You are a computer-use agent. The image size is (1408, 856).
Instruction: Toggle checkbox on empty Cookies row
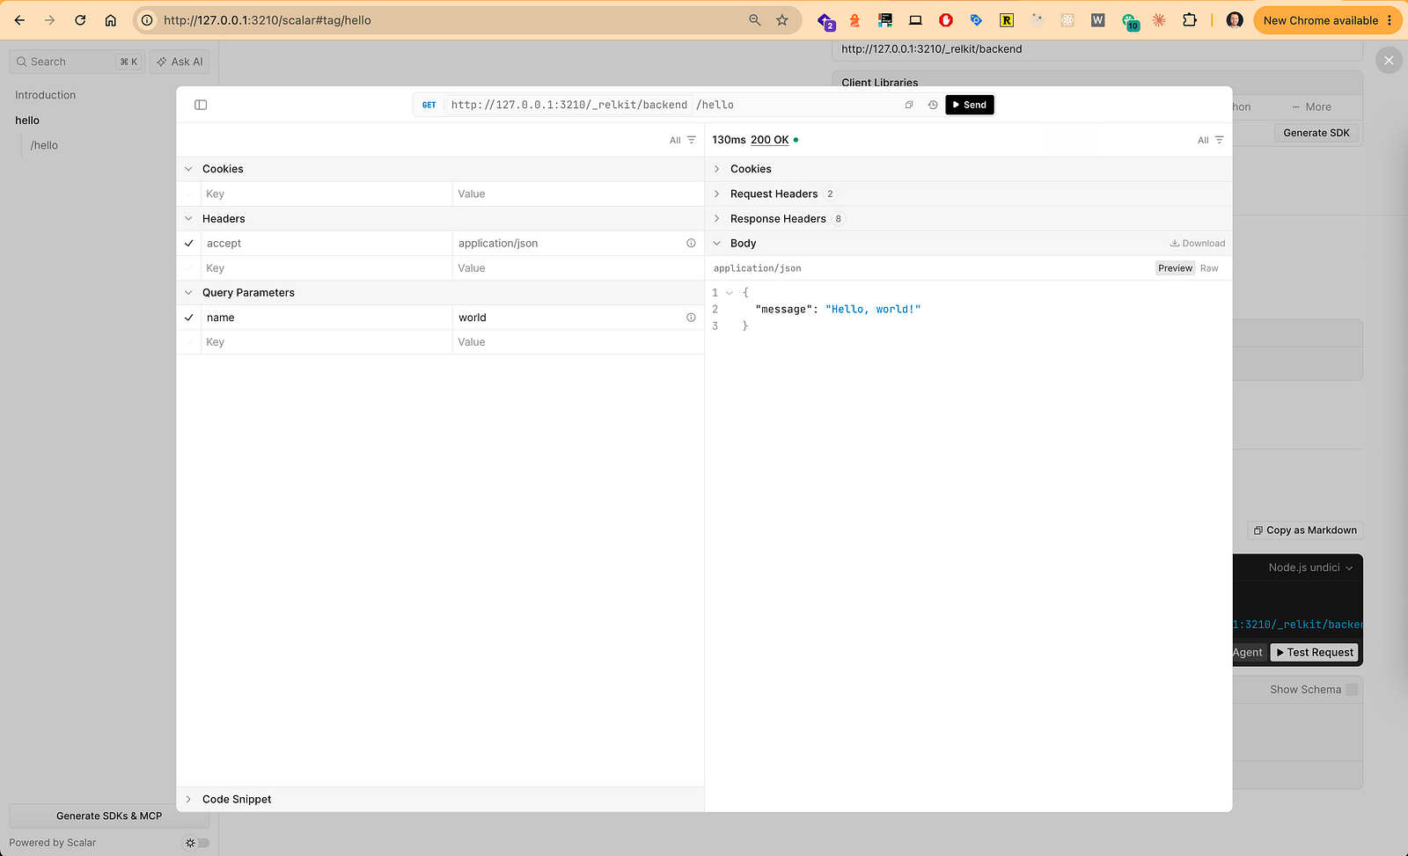tap(188, 194)
